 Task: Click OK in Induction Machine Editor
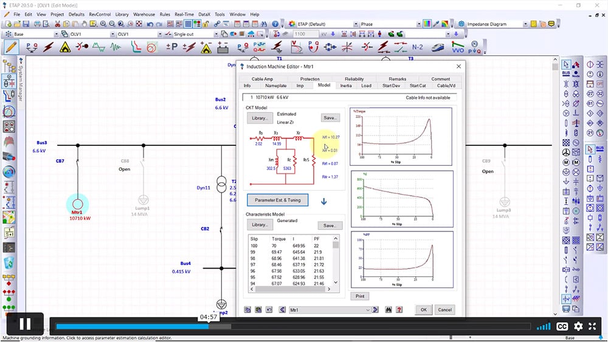(x=423, y=310)
